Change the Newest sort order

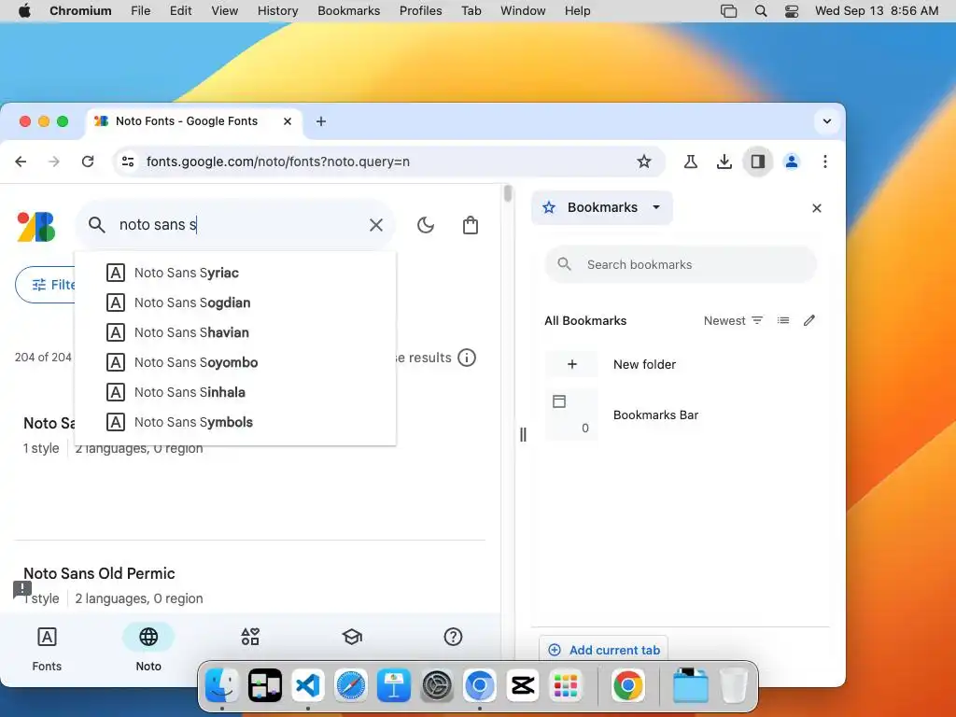(733, 321)
